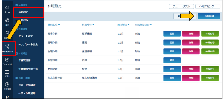This screenshot has height=100, width=224.
Task: Collapse the 休暇設定 section header
Action: [21, 5]
